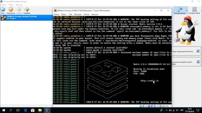202x113 pixels.
Task: Click the volume speaker icon in system tray
Action: [177, 110]
